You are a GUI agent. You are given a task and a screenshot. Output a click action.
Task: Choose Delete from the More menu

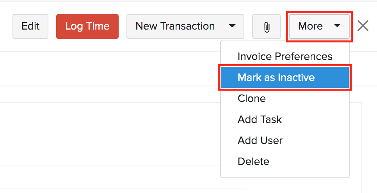tap(253, 161)
